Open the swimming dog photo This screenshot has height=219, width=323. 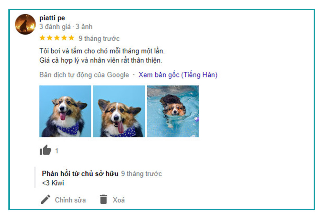[x=173, y=111]
